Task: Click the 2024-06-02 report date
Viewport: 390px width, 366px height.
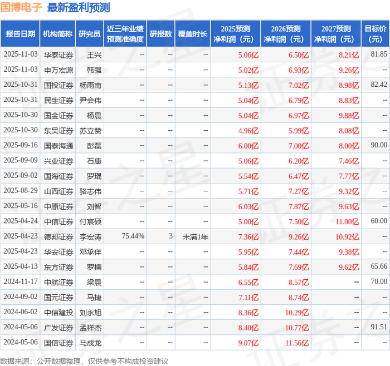Action: point(21,311)
